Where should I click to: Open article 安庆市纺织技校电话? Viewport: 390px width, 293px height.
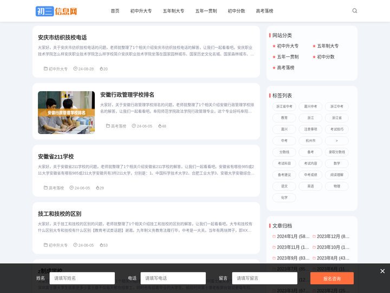(x=62, y=37)
